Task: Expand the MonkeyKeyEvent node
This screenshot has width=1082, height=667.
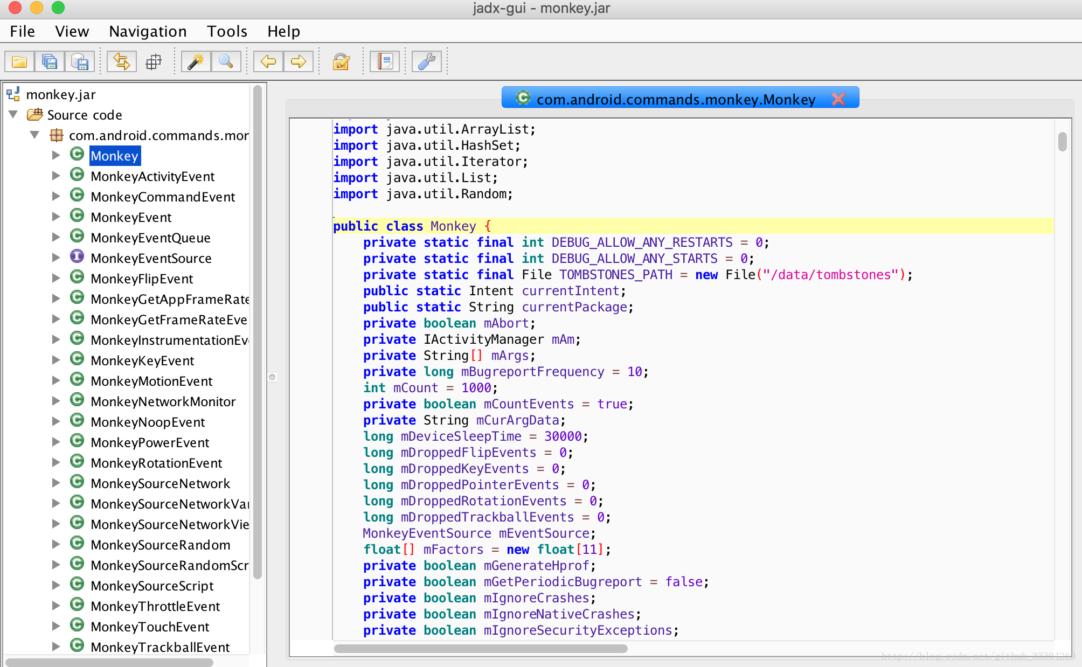Action: coord(56,360)
